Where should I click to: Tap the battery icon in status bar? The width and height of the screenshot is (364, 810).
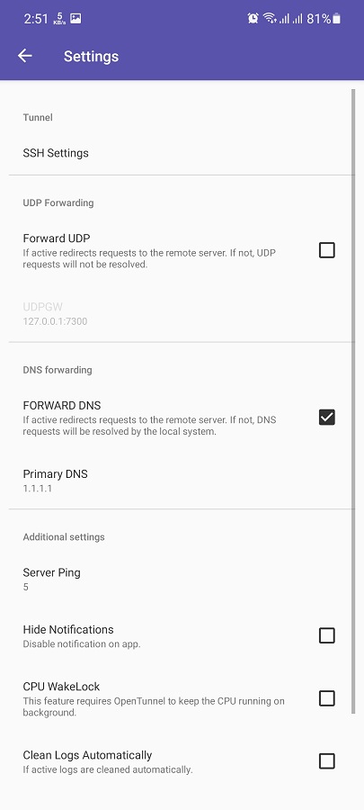[x=337, y=19]
